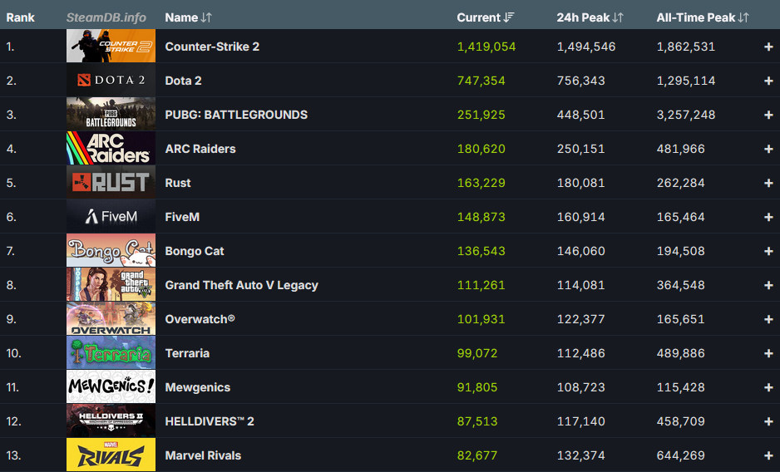
Task: Select current players value 1,419,054
Action: point(486,47)
